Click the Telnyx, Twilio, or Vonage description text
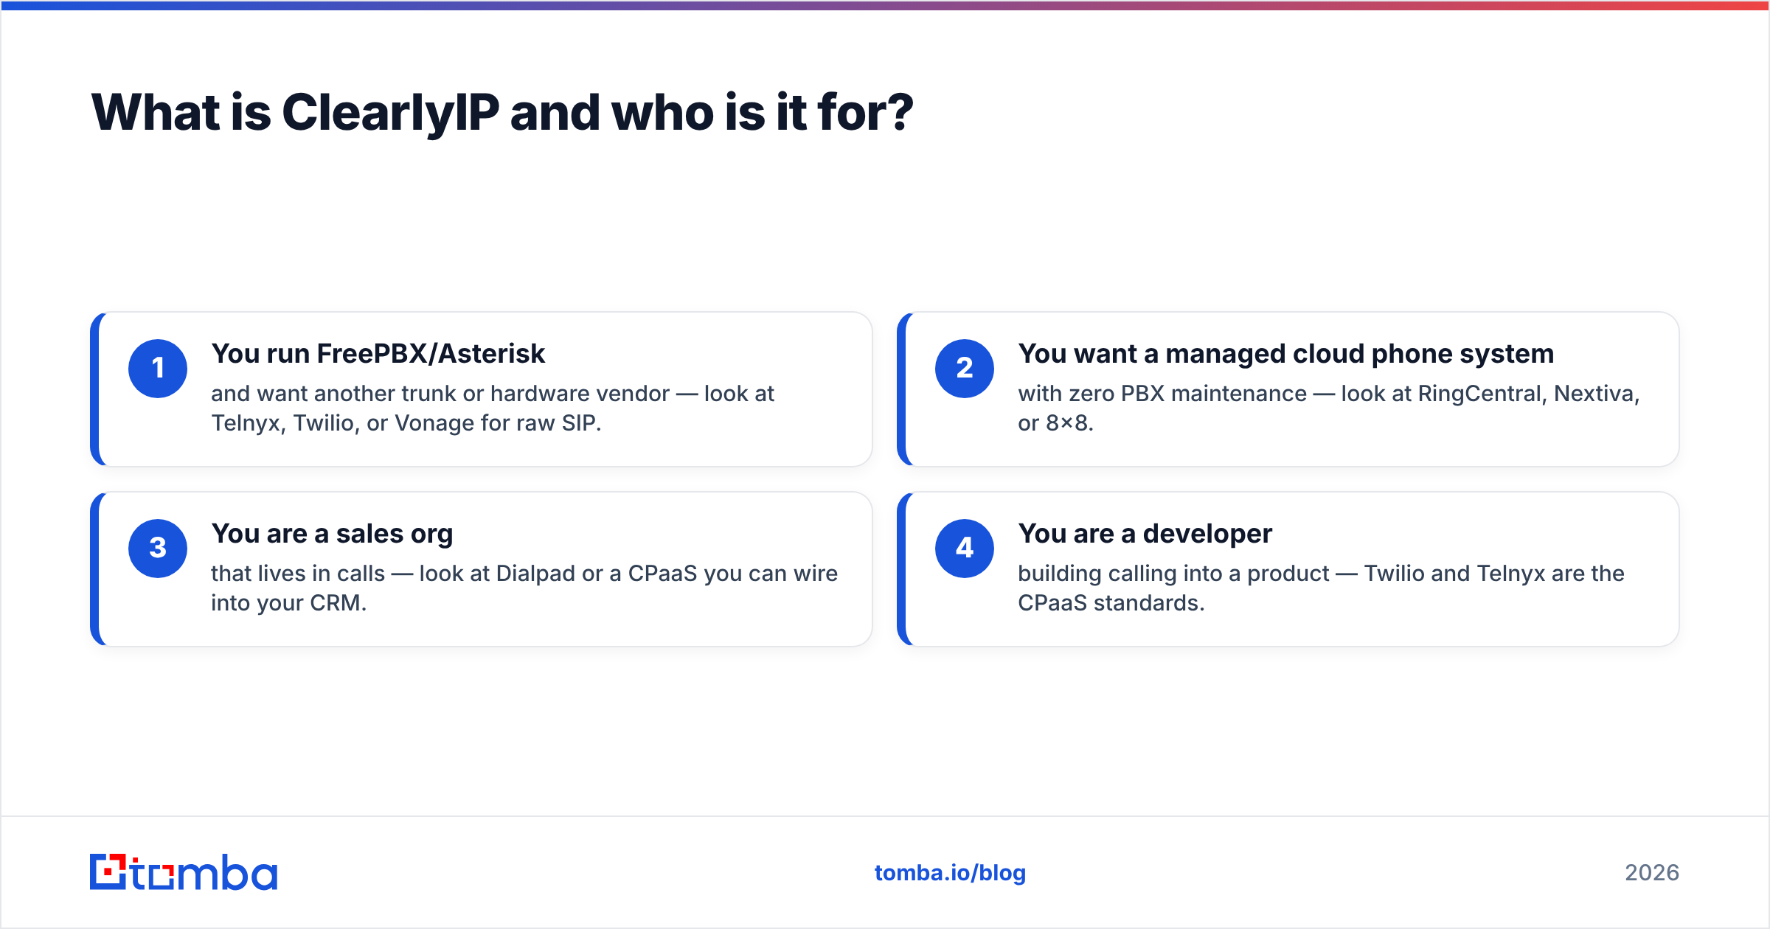 point(493,408)
